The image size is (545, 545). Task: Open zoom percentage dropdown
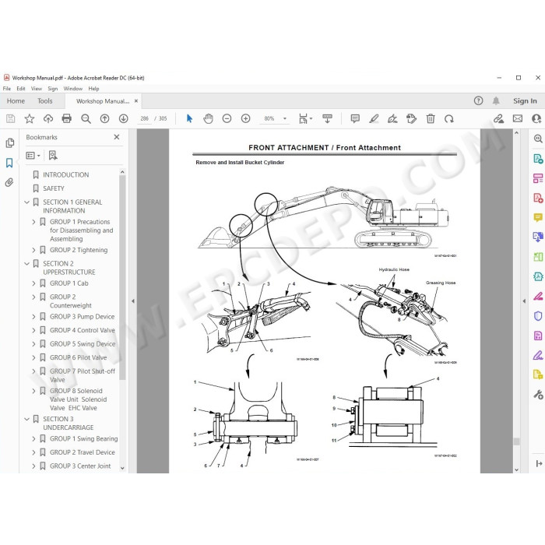(285, 119)
